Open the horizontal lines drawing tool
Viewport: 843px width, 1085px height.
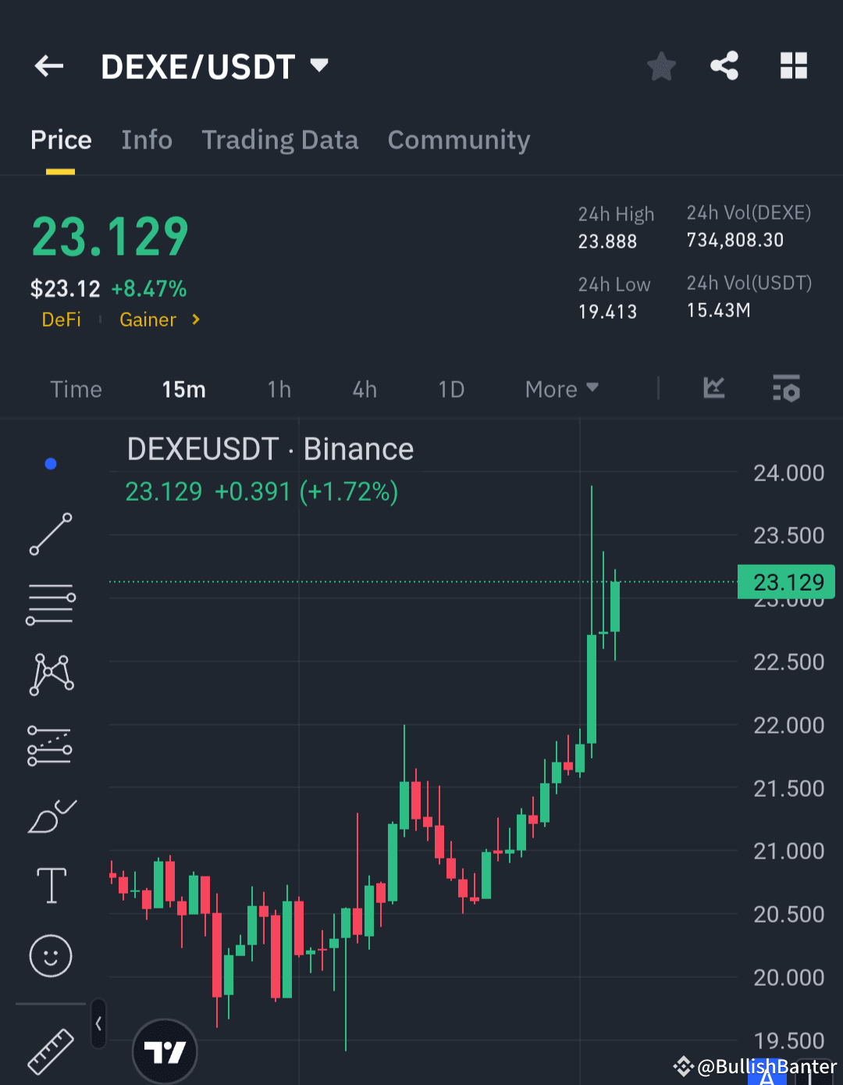[50, 603]
